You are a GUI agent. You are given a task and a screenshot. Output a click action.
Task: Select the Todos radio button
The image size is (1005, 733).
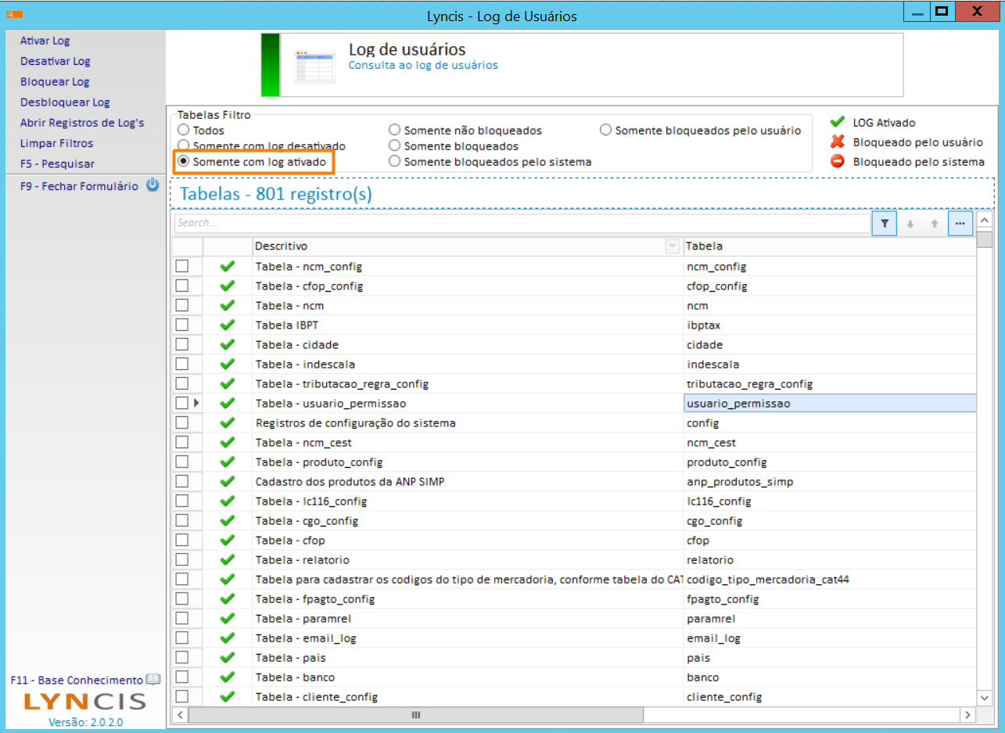point(183,131)
